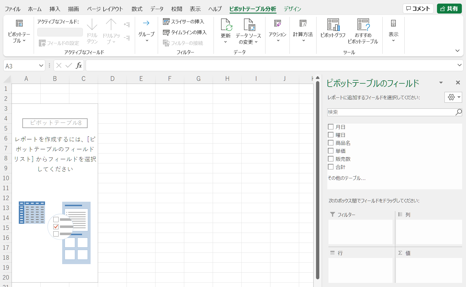Viewport: 466px width, 287px height.
Task: 合計フィールドのチェックボックスを有効にする
Action: 331,167
